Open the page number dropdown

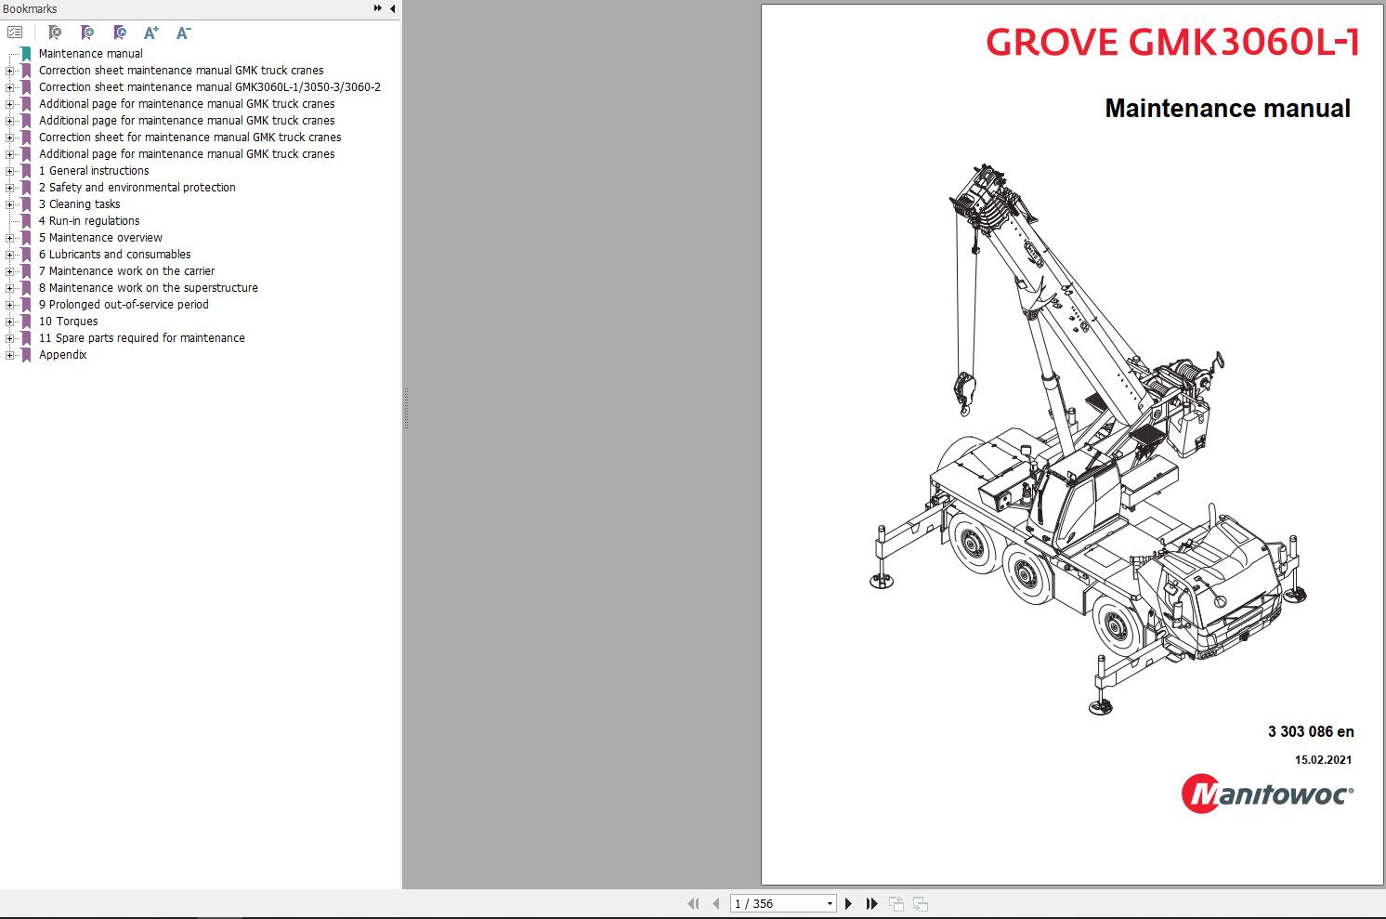[830, 903]
